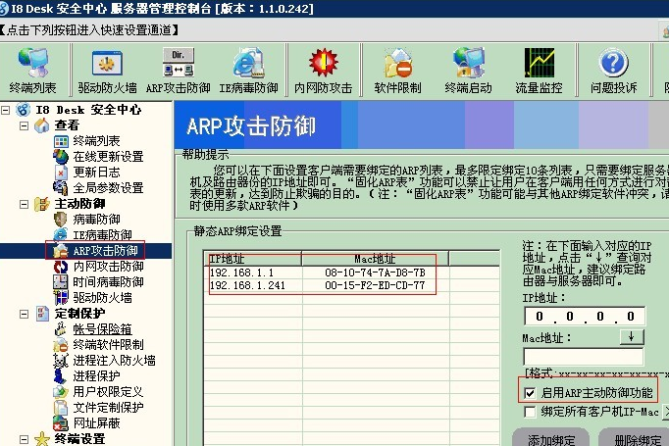Open 时间病毒防御 tree item
The height and width of the screenshot is (446, 669).
point(108,282)
